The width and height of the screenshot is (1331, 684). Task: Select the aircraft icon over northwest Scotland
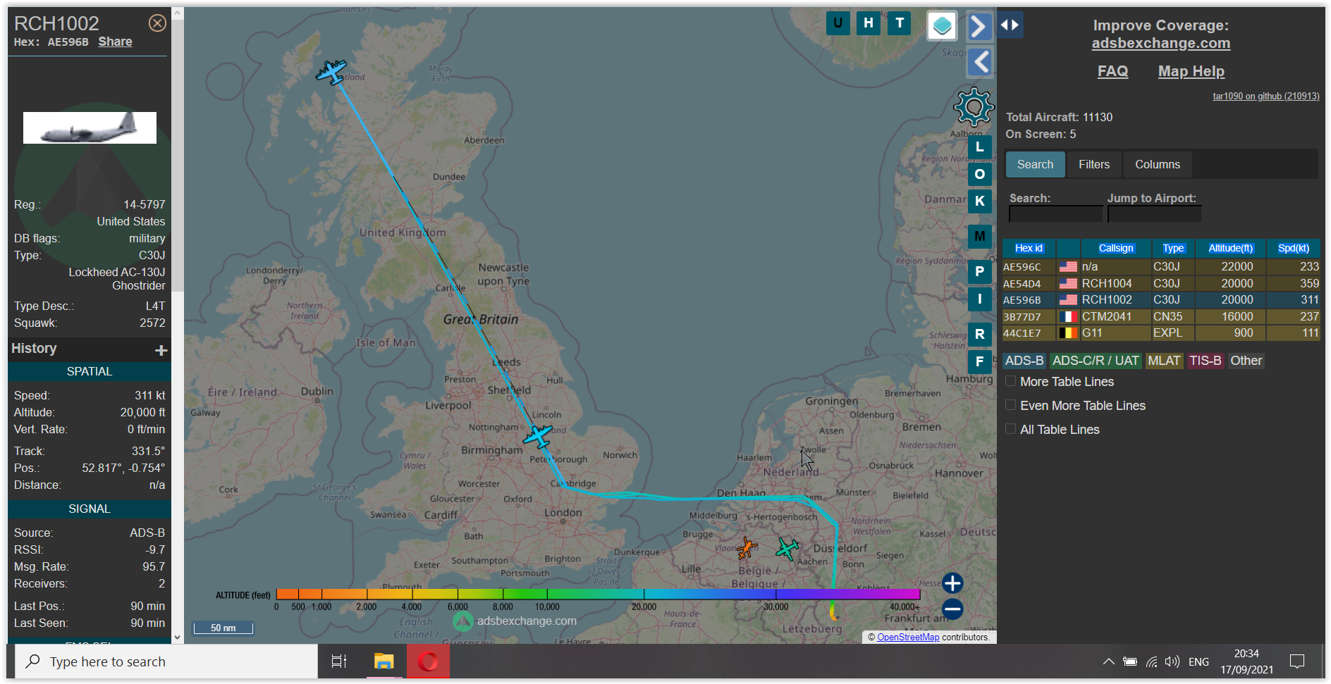[331, 72]
